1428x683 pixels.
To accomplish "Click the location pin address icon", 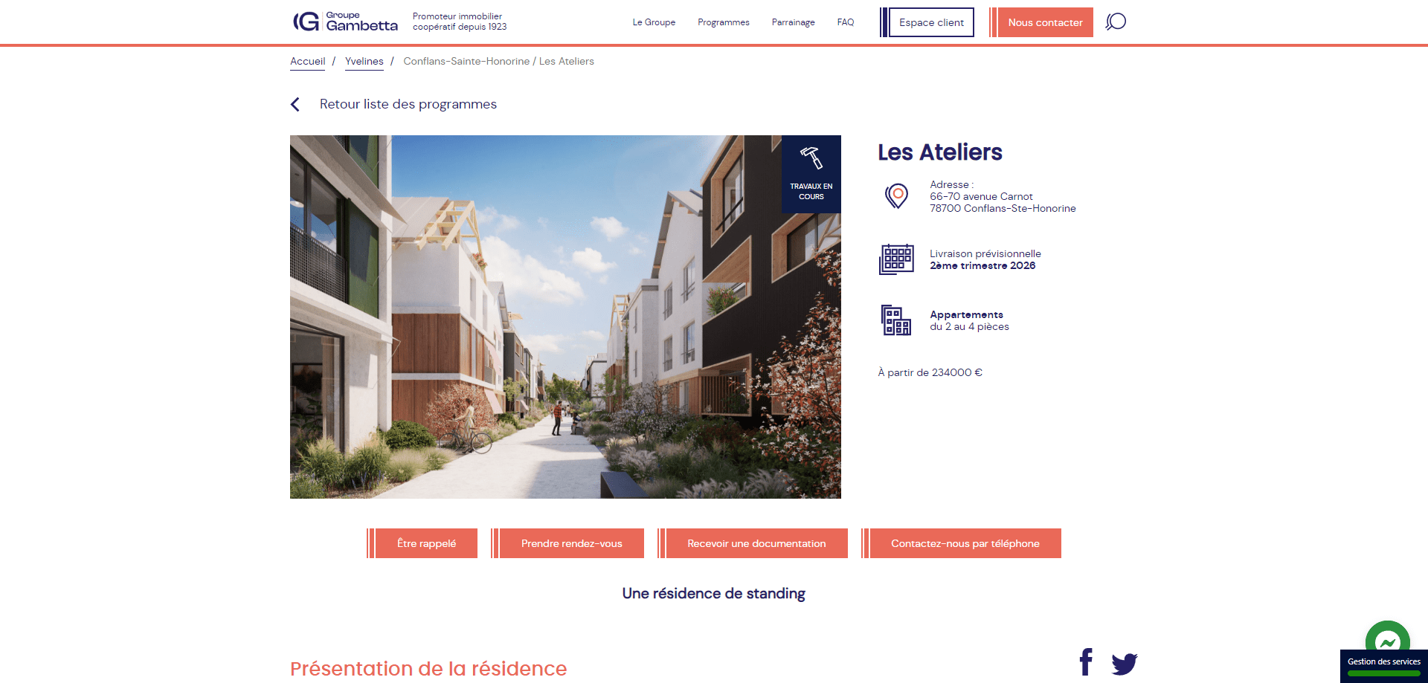I will (x=896, y=196).
